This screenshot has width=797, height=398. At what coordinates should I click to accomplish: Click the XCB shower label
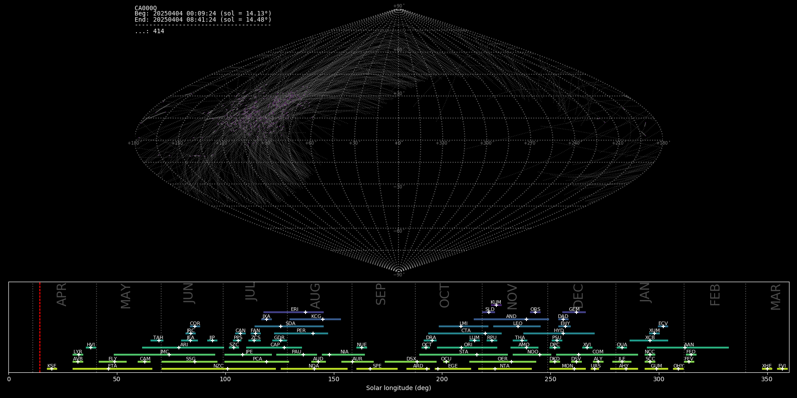[650, 338]
